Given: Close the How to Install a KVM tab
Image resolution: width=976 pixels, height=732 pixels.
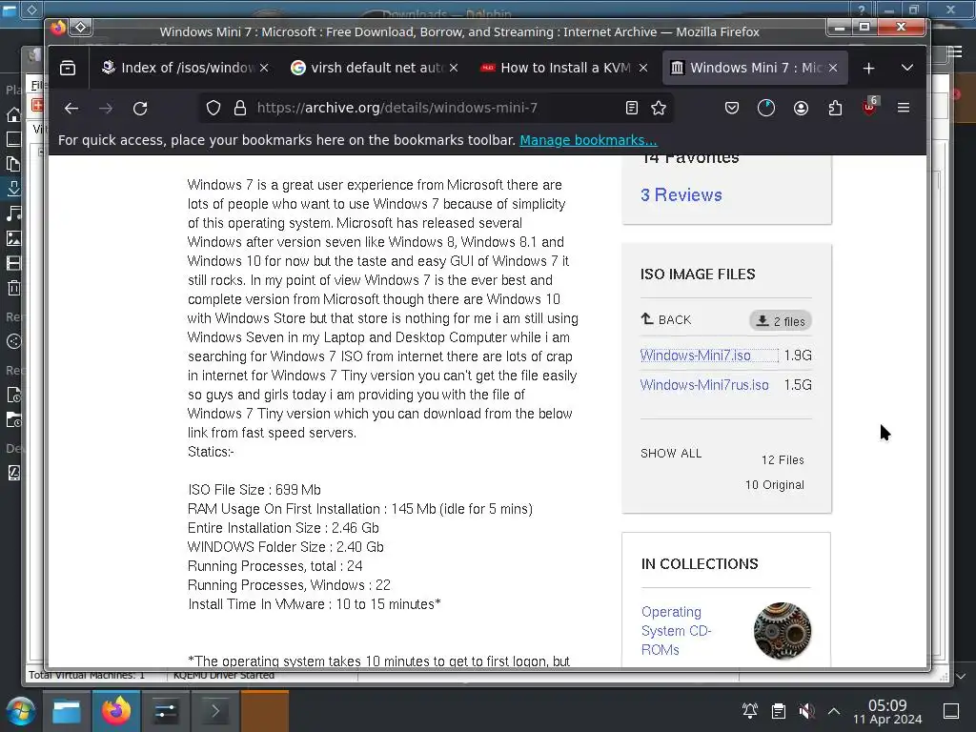Looking at the screenshot, I should [x=643, y=68].
